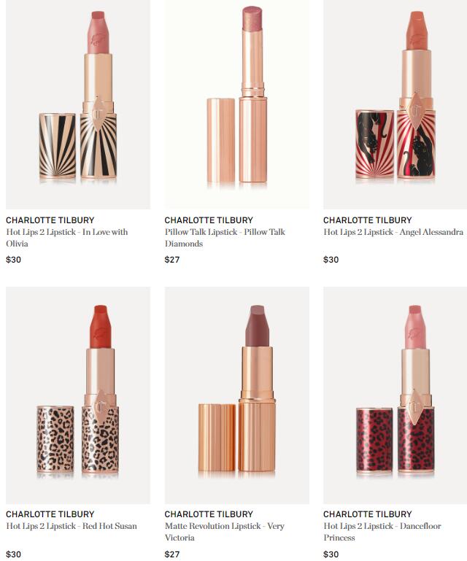Open the Pillow Talk Diamonds lipstick image
The height and width of the screenshot is (561, 467).
[237, 104]
